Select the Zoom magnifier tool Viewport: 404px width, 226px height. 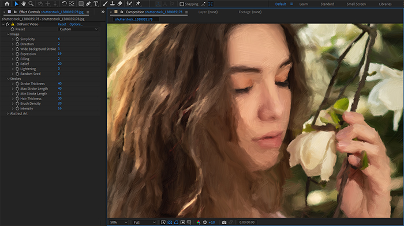tap(31, 3)
